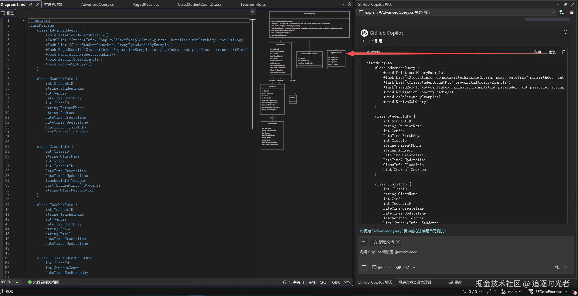
Task: Click 应用 to apply the code block
Action: pos(537,52)
